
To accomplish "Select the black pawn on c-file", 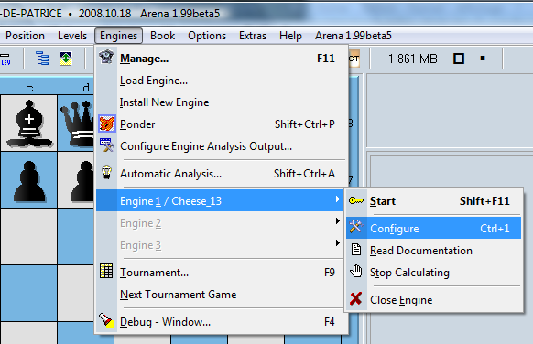I will point(29,182).
